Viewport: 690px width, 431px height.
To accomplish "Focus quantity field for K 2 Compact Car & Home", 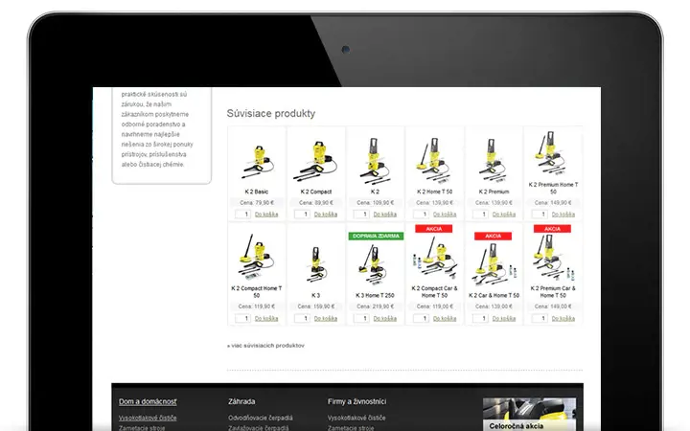I will click(421, 318).
